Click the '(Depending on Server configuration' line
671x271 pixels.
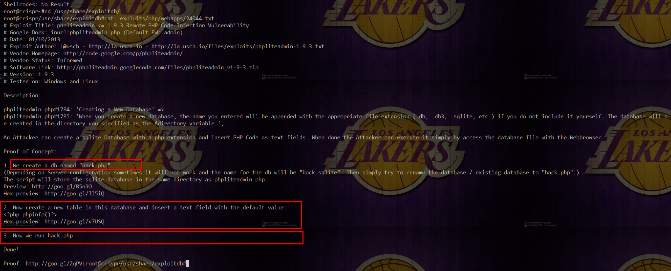pyautogui.click(x=291, y=173)
